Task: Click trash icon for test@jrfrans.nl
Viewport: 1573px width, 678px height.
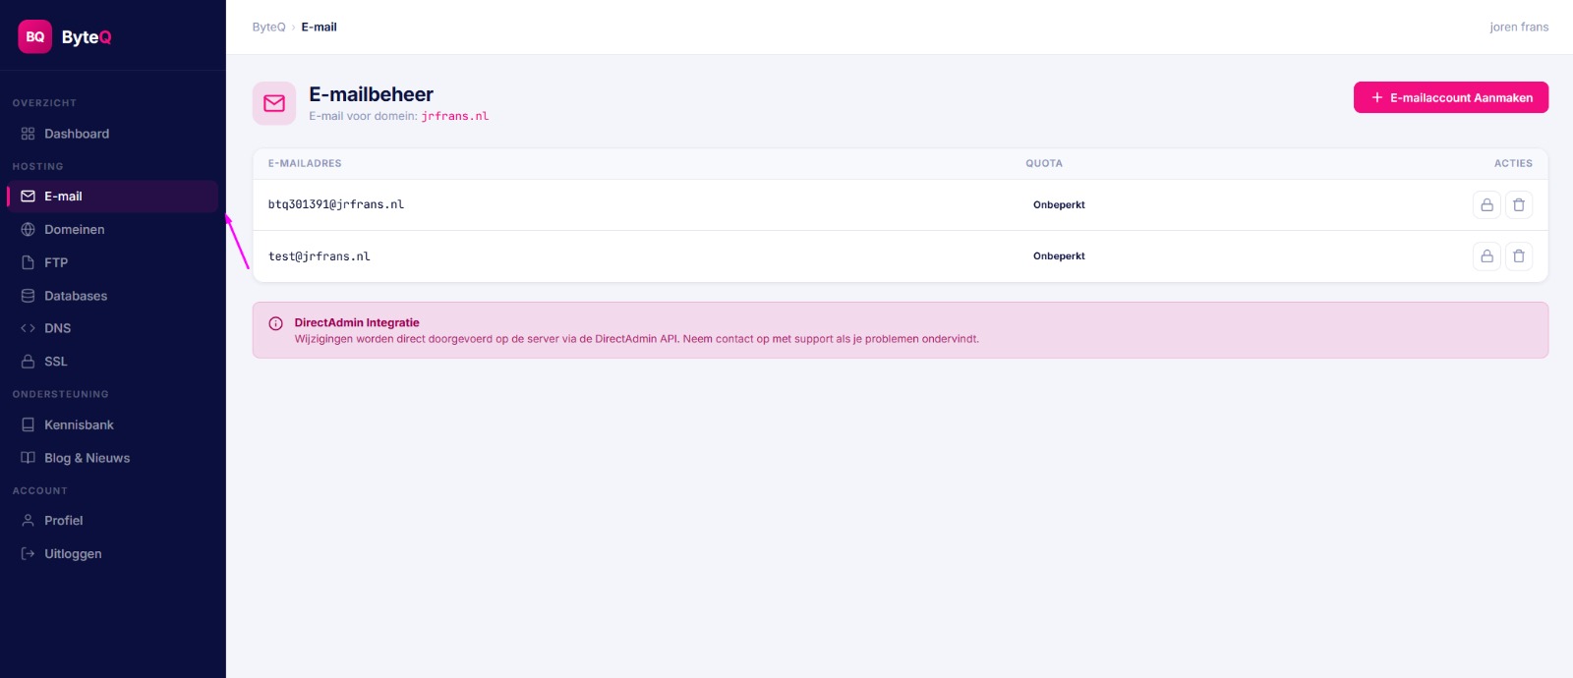Action: tap(1519, 256)
